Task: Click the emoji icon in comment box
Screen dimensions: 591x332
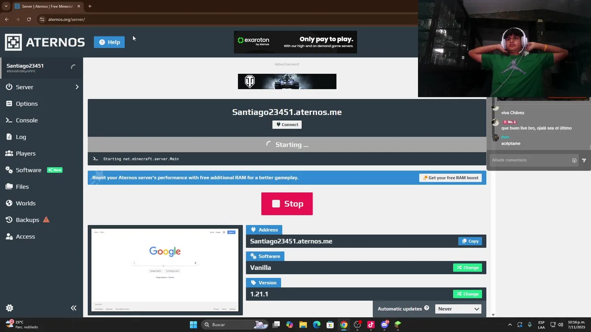Action: [x=574, y=160]
